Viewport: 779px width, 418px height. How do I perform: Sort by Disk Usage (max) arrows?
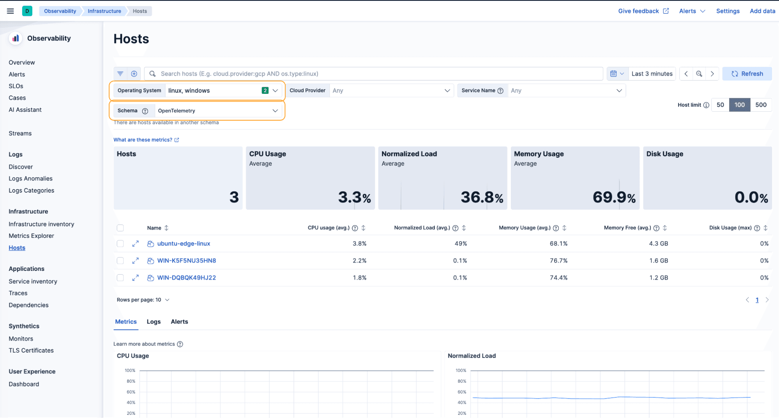click(765, 228)
